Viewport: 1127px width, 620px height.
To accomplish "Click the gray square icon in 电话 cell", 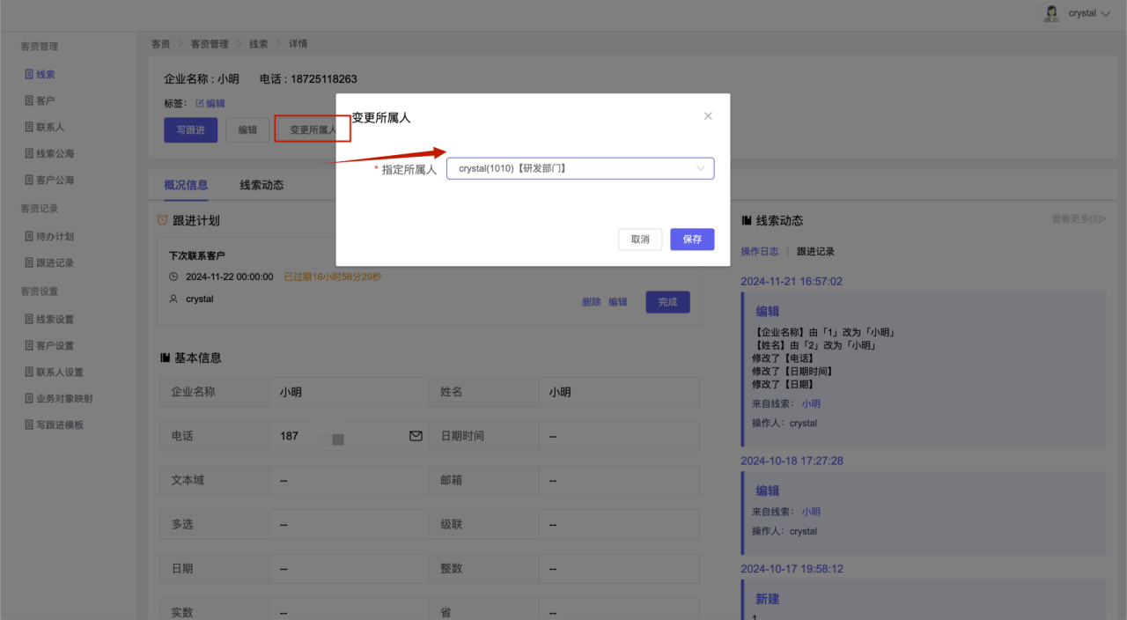I will (338, 439).
